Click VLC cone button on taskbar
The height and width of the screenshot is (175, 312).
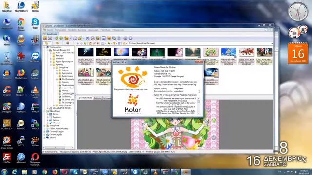click(x=156, y=172)
